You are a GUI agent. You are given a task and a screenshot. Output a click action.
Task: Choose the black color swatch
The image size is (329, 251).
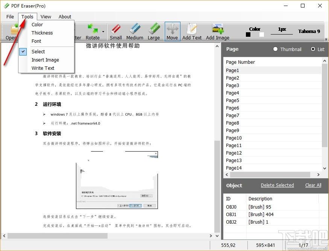tap(248, 35)
